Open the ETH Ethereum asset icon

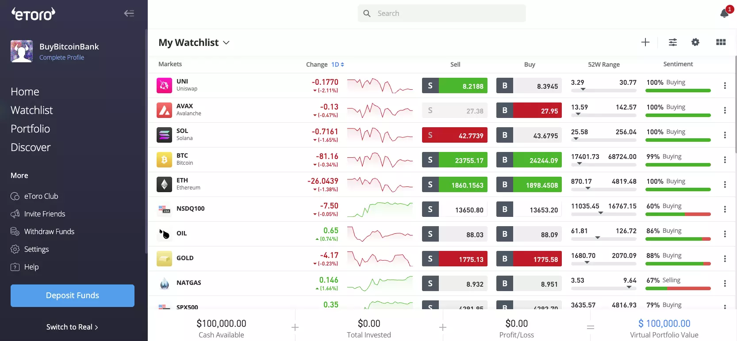(x=164, y=184)
